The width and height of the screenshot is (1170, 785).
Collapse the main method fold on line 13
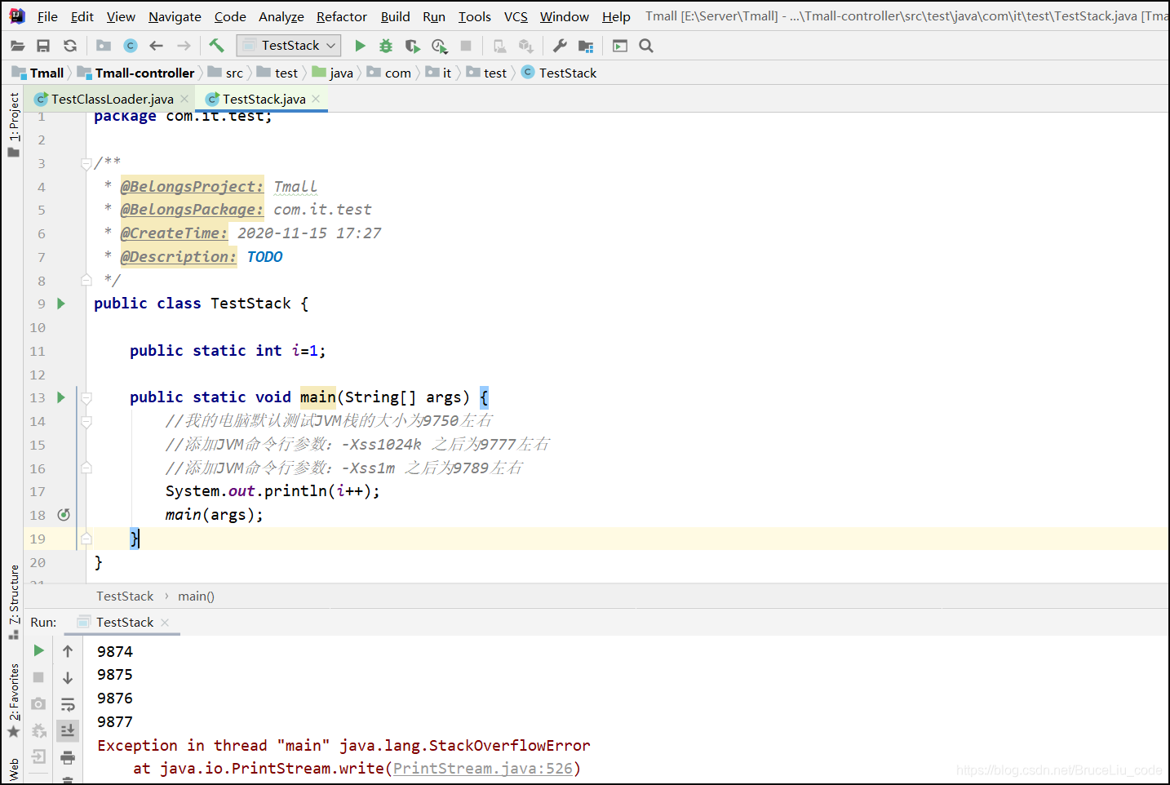pyautogui.click(x=86, y=397)
